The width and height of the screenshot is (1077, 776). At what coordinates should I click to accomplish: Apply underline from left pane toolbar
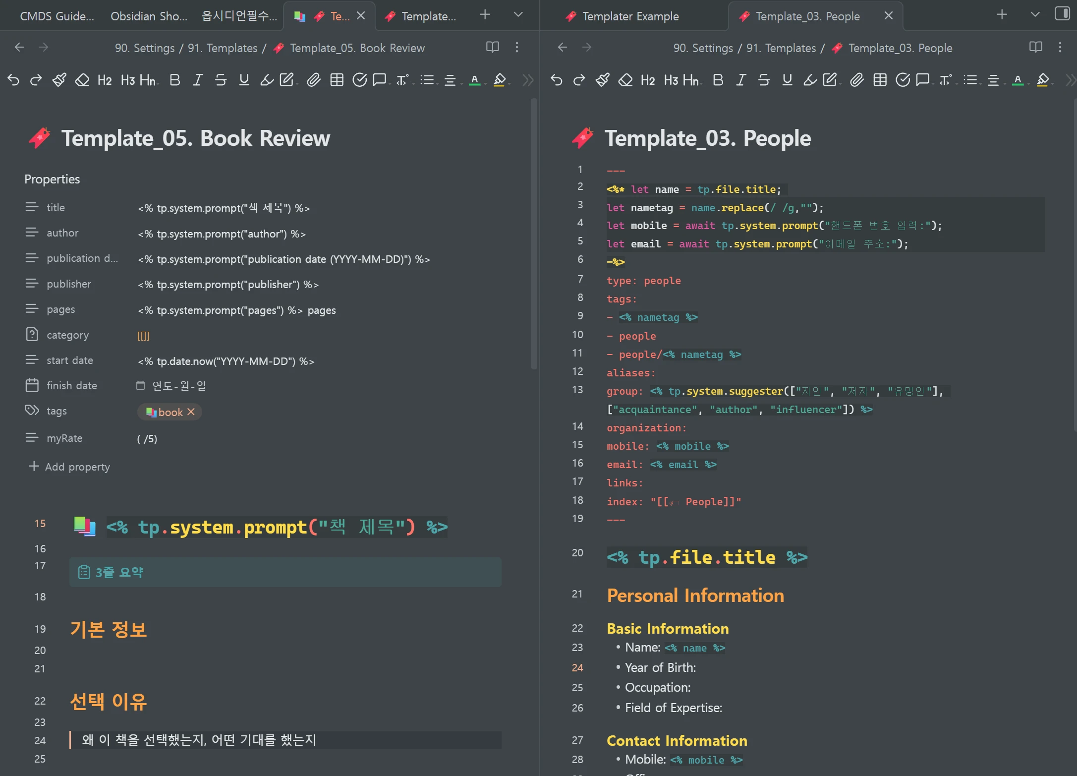(244, 80)
